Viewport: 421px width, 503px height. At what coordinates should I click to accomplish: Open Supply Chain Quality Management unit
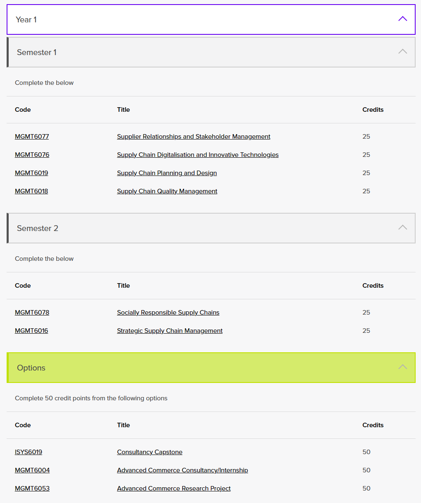pyautogui.click(x=167, y=191)
